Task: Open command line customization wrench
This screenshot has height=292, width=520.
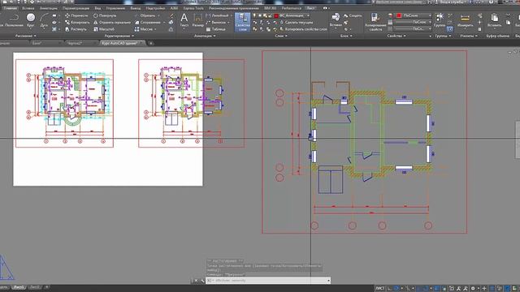Action: (202, 281)
